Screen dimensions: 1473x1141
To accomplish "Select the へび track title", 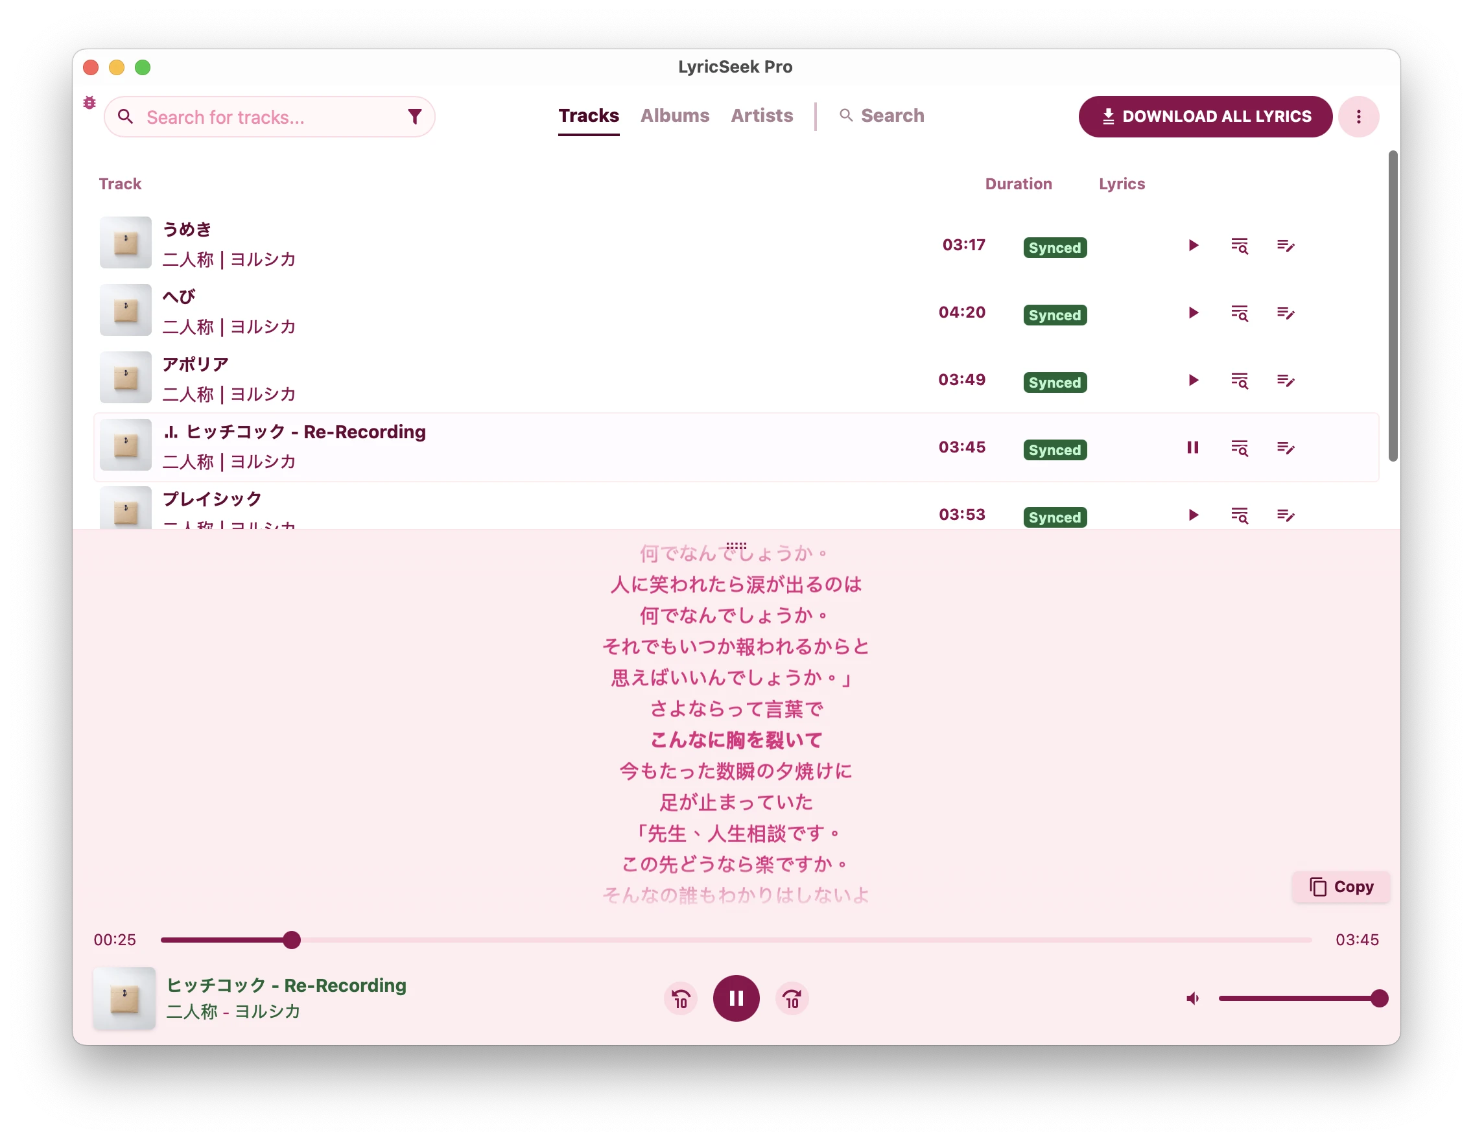I will pos(179,297).
